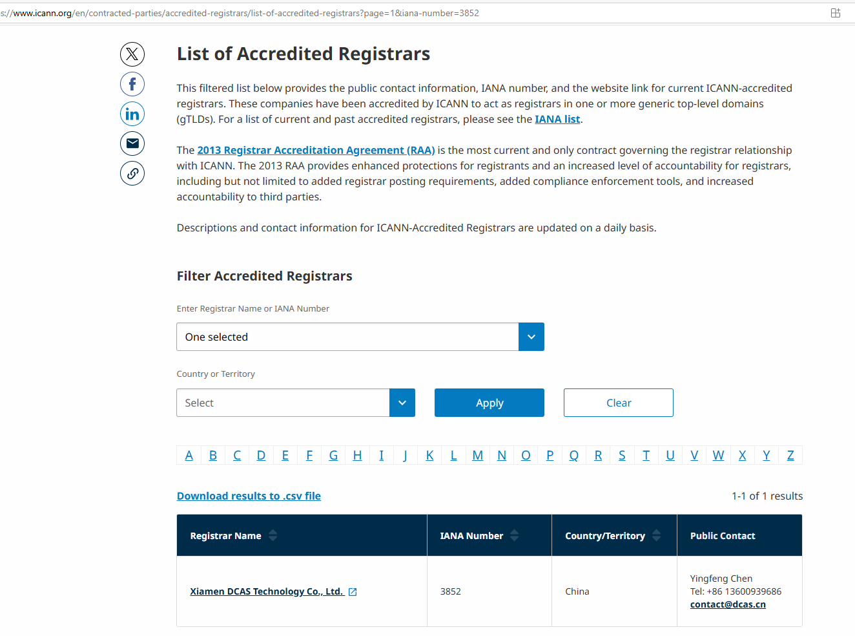Copy page link icon
The width and height of the screenshot is (855, 636).
tap(132, 173)
